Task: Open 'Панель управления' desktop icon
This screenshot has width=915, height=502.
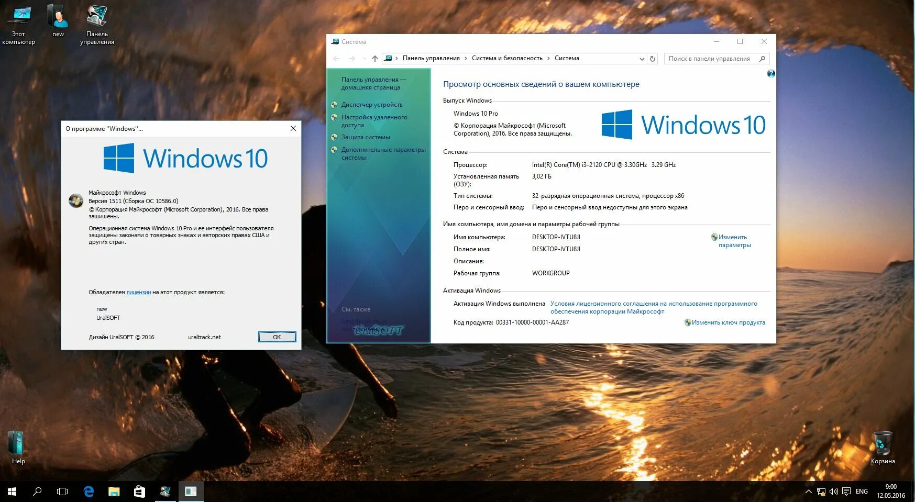Action: pos(97,25)
